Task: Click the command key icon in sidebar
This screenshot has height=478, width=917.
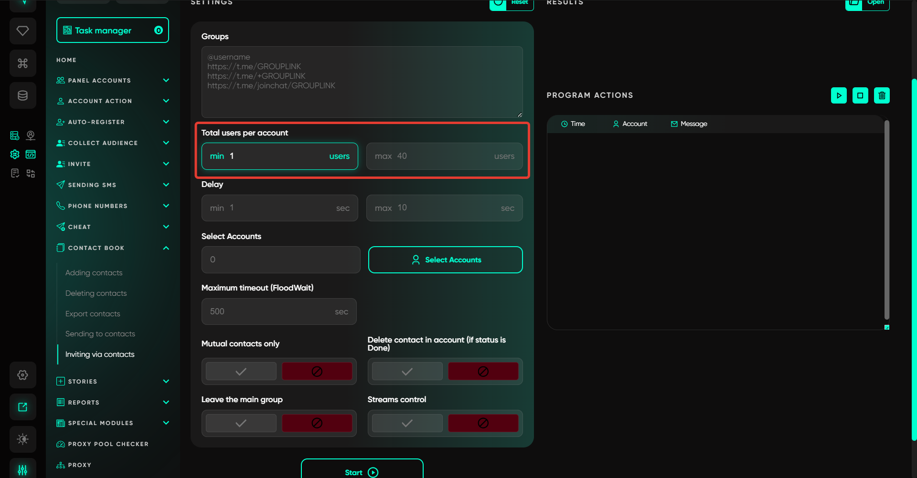Action: [x=22, y=63]
